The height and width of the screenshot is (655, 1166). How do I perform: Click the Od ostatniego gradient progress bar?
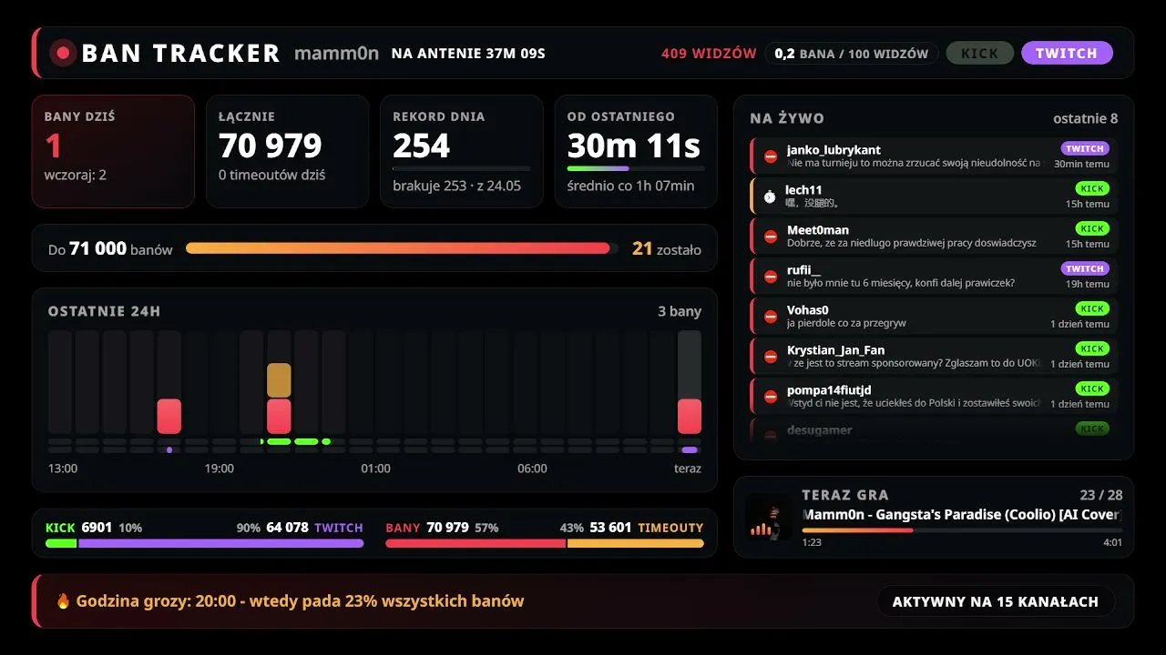[x=636, y=168]
